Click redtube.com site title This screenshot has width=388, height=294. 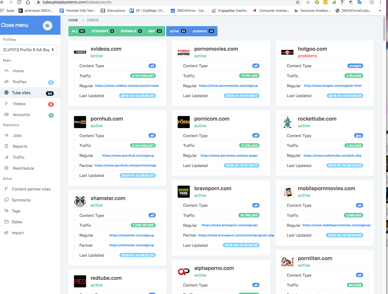click(106, 278)
